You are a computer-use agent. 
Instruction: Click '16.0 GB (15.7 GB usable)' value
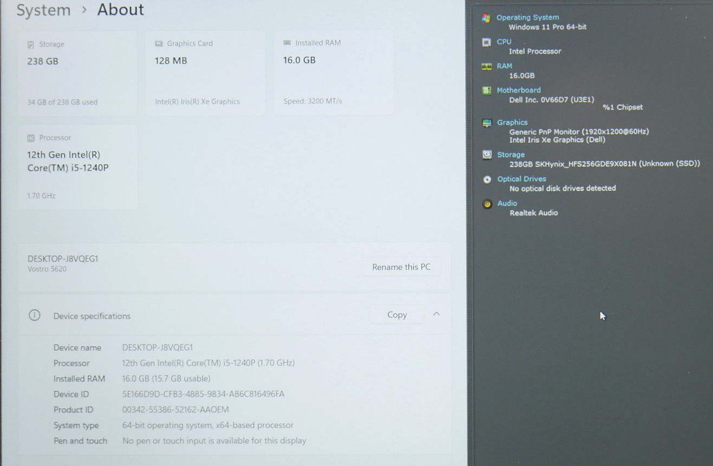pyautogui.click(x=166, y=379)
